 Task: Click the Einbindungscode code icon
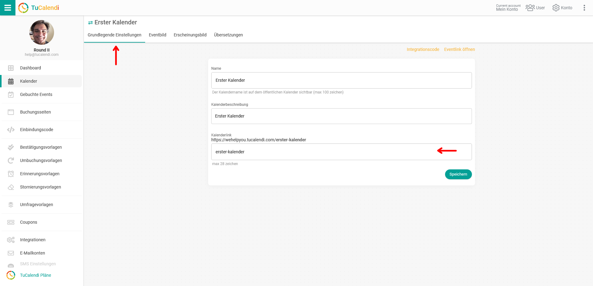[11, 130]
